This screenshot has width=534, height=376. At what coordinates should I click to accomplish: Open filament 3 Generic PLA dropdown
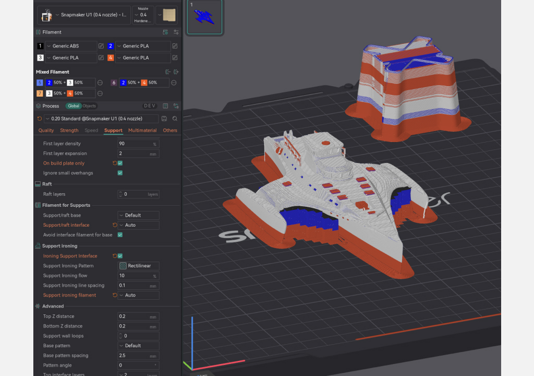point(71,57)
